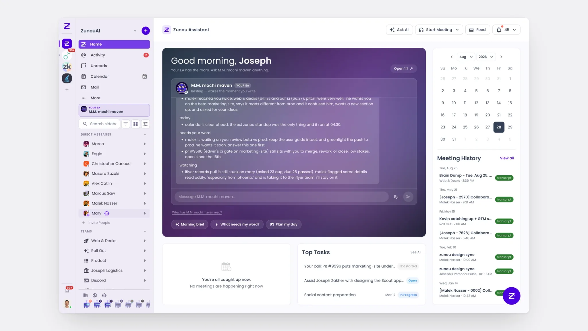Viewport: 588px width, 331px height.
Task: Open the Aug month dropdown
Action: coord(466,57)
